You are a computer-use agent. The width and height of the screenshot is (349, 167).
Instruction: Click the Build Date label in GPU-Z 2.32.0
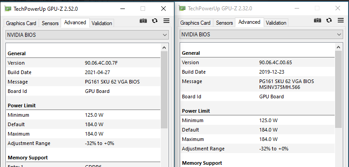194,72
